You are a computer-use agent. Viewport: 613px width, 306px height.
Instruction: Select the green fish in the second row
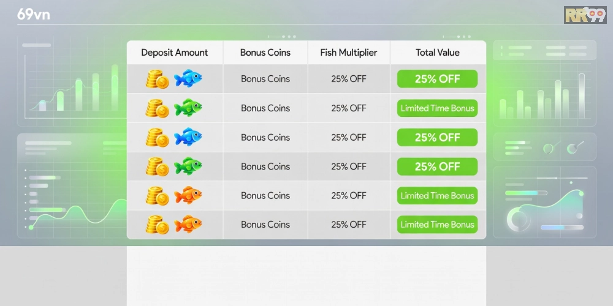click(188, 108)
